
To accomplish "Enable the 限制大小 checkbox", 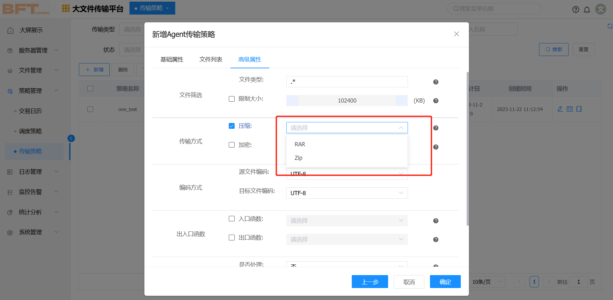I will click(x=232, y=99).
